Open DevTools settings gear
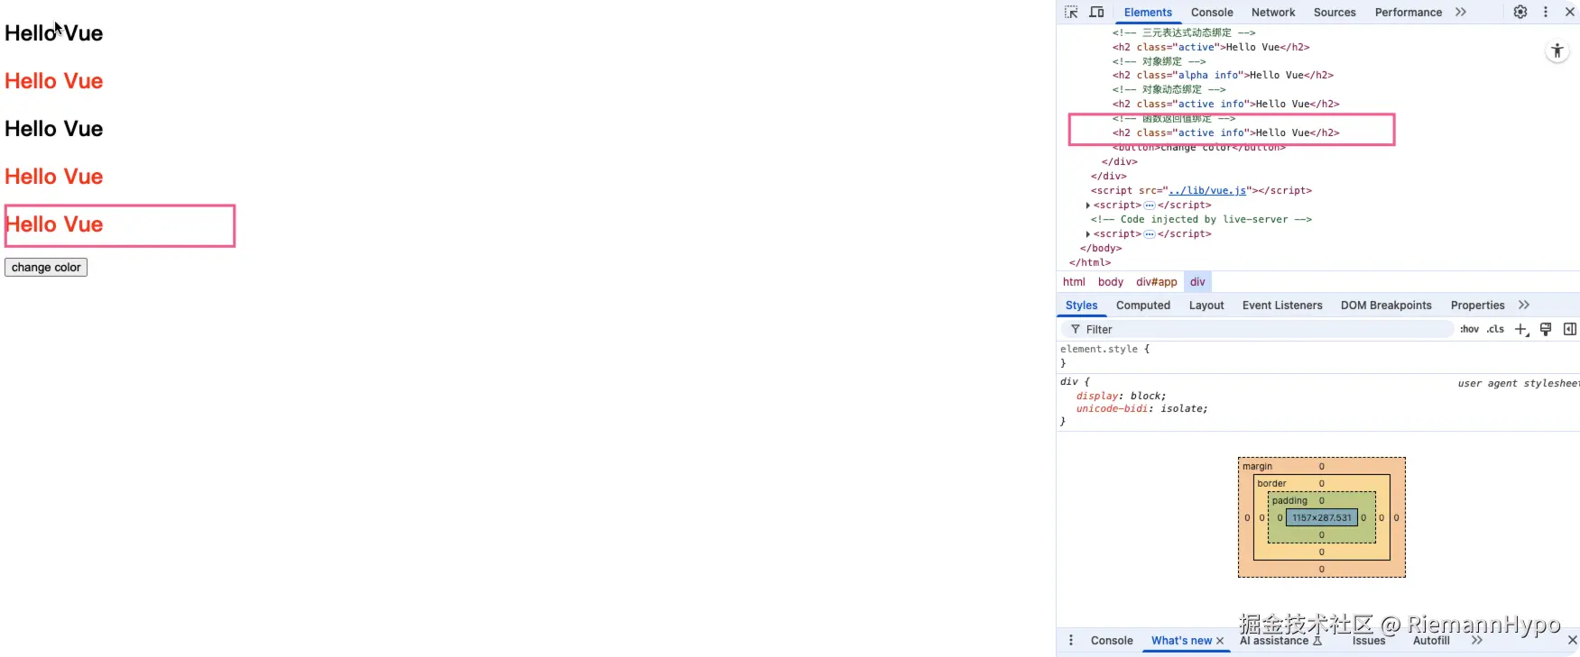This screenshot has width=1580, height=657. click(x=1520, y=12)
